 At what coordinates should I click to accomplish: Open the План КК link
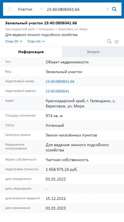point(36,42)
